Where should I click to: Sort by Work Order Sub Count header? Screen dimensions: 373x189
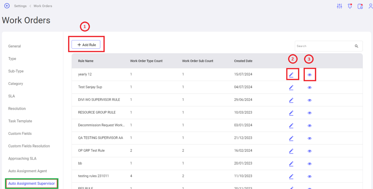pos(198,61)
